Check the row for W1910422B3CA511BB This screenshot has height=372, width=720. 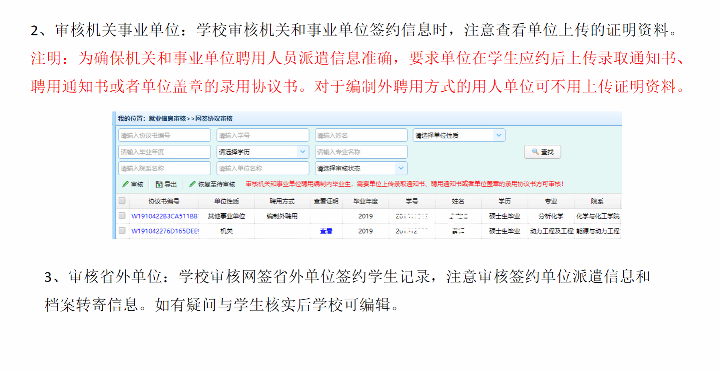122,216
